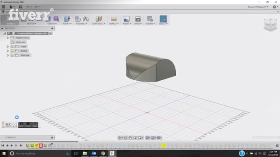
Task: Click the Make 3D print icon
Action: pyautogui.click(x=138, y=19)
